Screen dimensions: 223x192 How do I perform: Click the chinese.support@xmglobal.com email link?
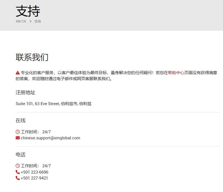pos(50,138)
